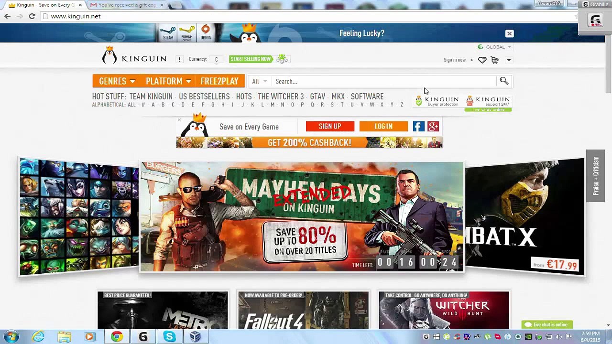The image size is (612, 344).
Task: Open the US Bestsellers link
Action: tap(204, 97)
